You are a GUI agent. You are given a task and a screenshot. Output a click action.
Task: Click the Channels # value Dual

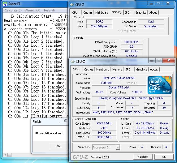pos(151,22)
